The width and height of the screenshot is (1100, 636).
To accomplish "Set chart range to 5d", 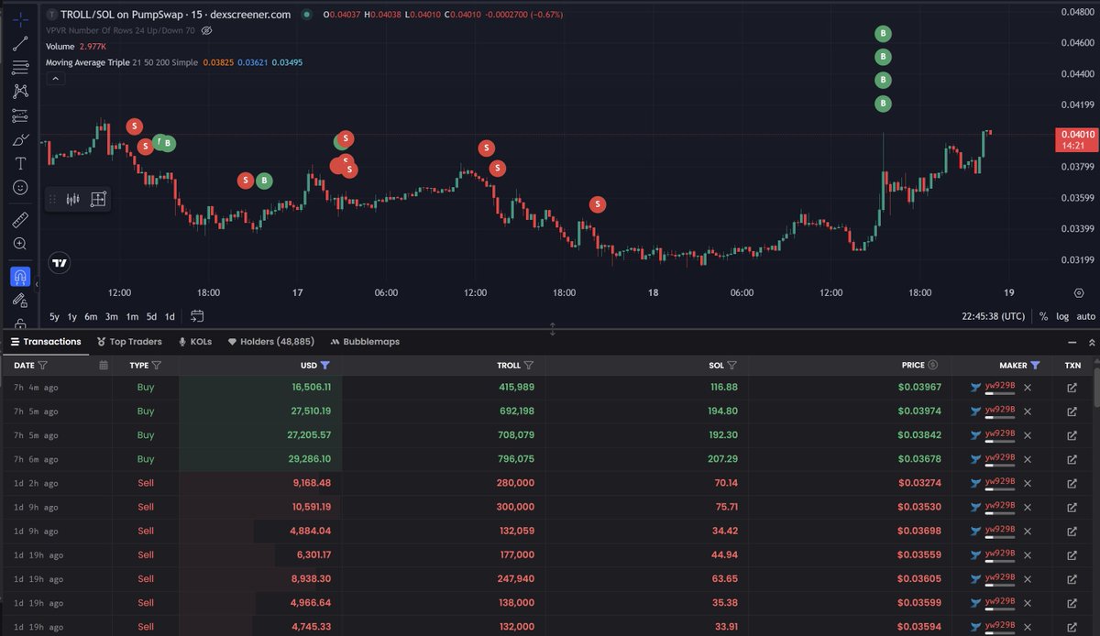I will pyautogui.click(x=151, y=316).
